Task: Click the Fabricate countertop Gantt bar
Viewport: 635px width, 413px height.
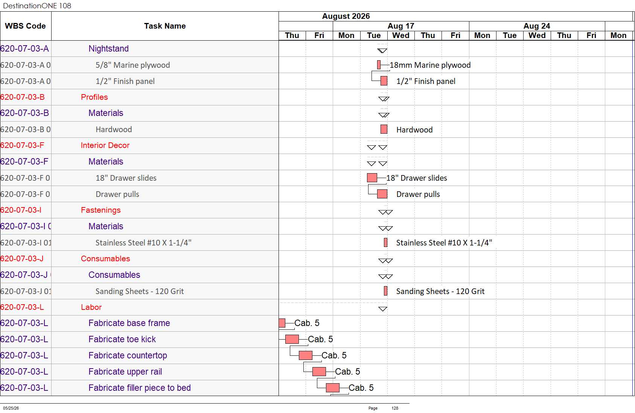Action: click(x=306, y=355)
